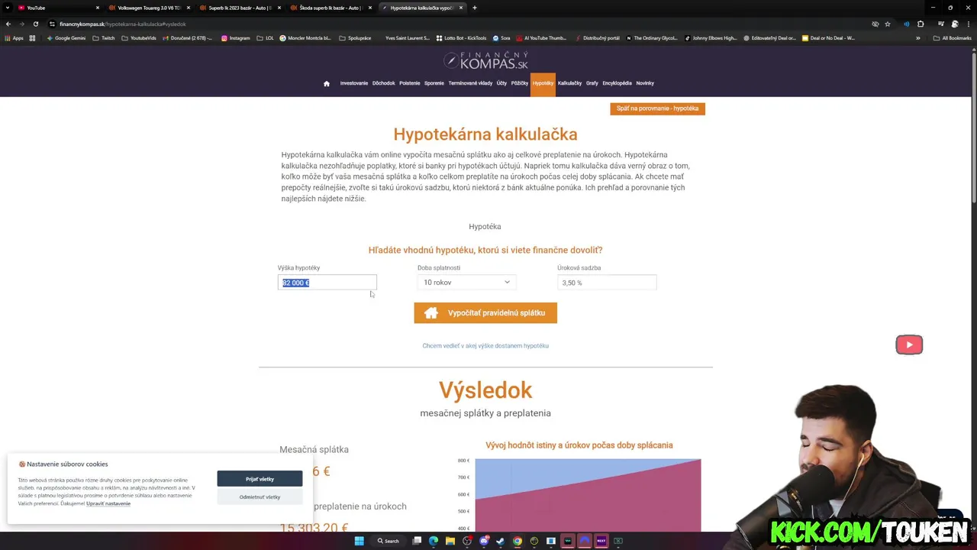The width and height of the screenshot is (977, 550).
Task: Open Poistenie menu item
Action: (x=410, y=83)
